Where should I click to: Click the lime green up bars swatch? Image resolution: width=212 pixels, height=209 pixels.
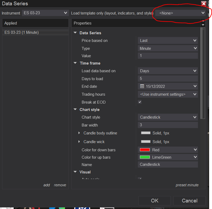coord(145,157)
